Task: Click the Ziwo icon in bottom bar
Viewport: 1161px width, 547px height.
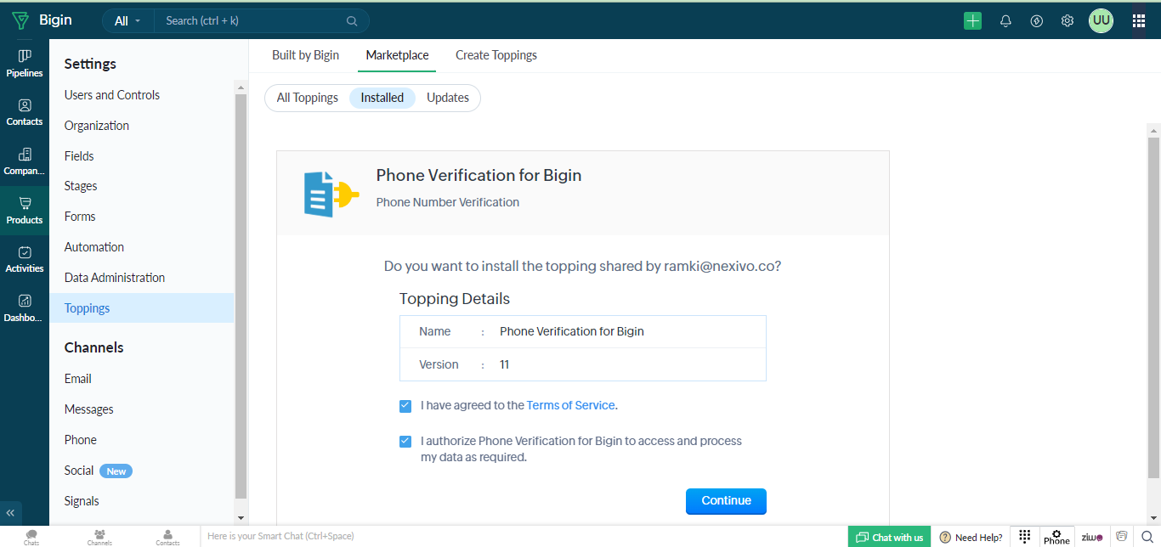Action: click(1091, 537)
